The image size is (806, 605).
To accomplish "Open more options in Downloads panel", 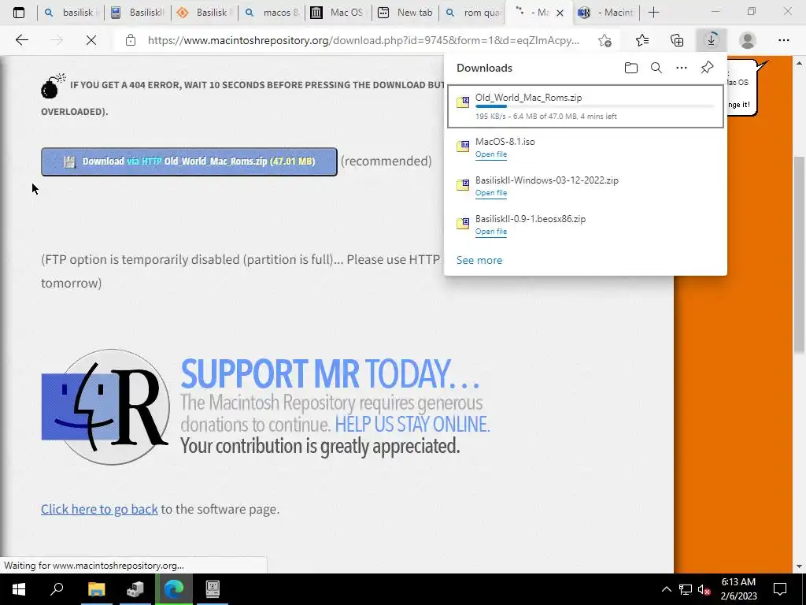I will point(682,68).
